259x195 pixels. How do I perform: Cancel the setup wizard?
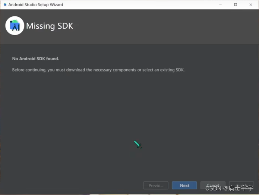213,185
